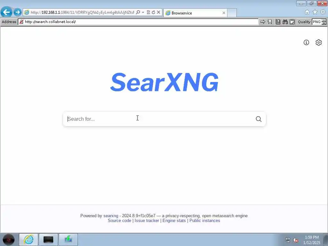328x246 pixels.
Task: Click Internet Explorer taskbar icon
Action: pos(29,240)
